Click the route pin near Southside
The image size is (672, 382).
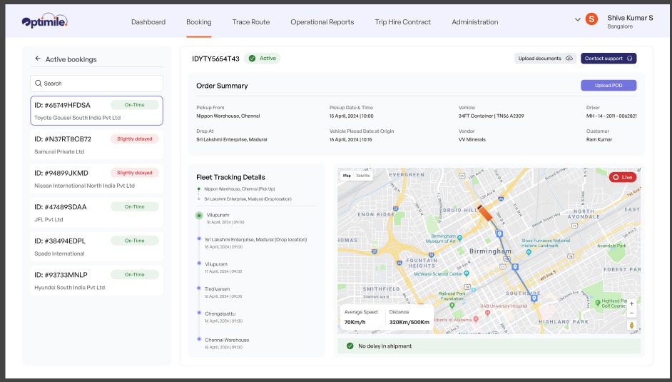point(534,298)
